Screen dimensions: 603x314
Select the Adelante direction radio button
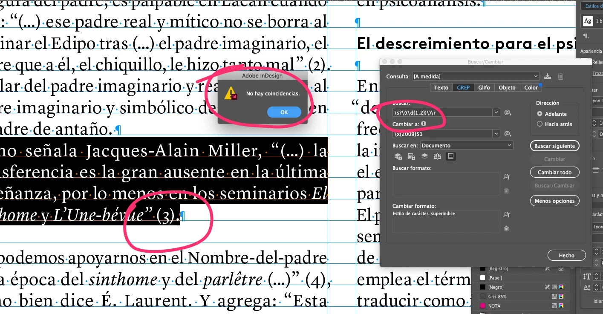pyautogui.click(x=540, y=114)
